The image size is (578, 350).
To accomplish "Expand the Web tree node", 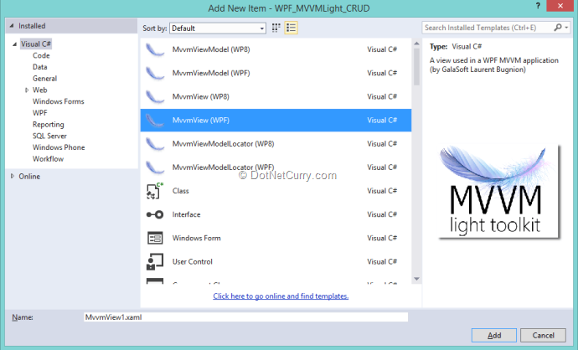I will (27, 90).
